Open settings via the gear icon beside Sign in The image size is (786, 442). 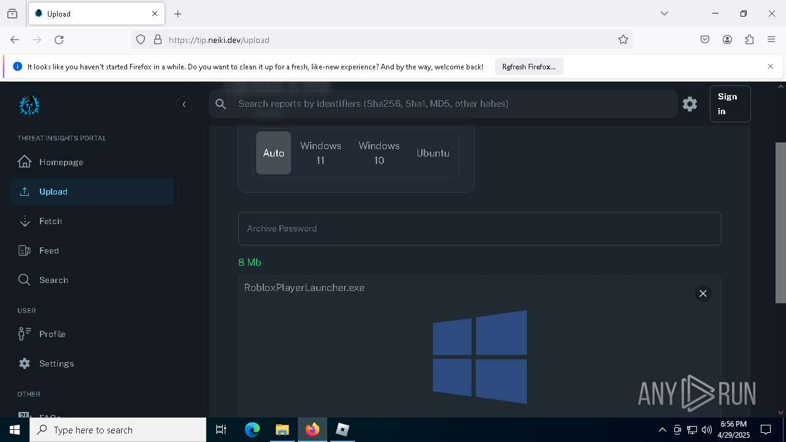(x=690, y=104)
